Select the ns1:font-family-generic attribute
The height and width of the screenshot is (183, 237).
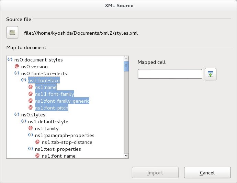coord(62,101)
